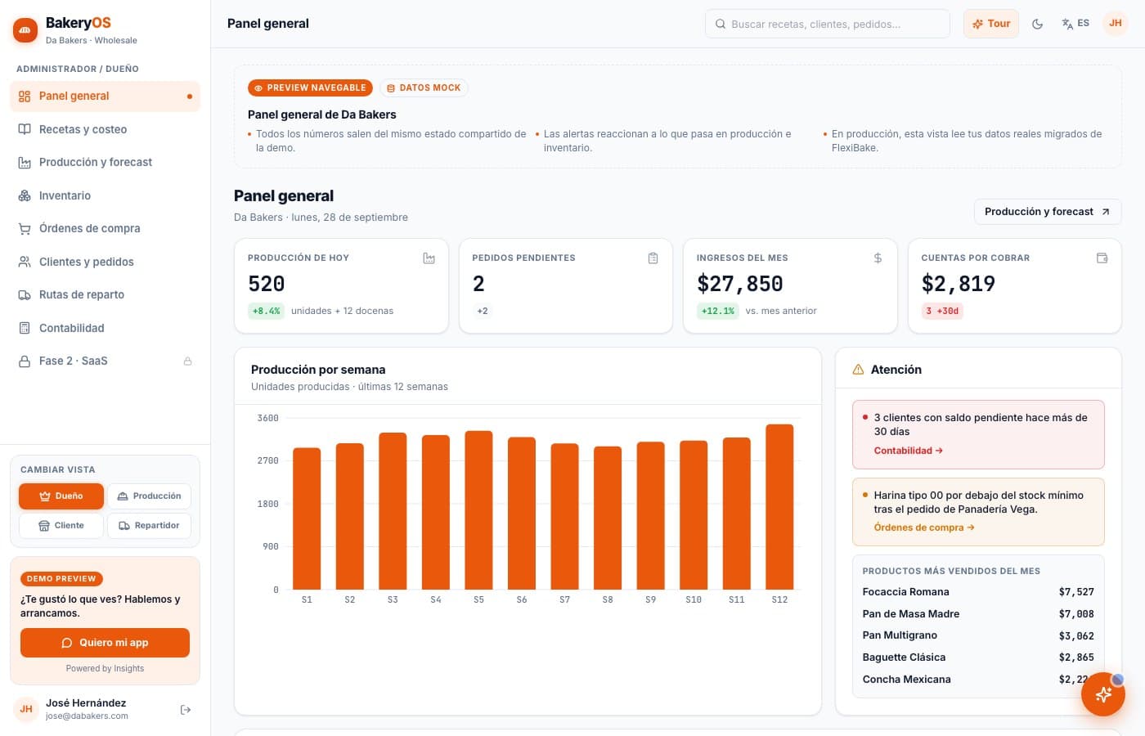Switch view to Producción

(149, 496)
